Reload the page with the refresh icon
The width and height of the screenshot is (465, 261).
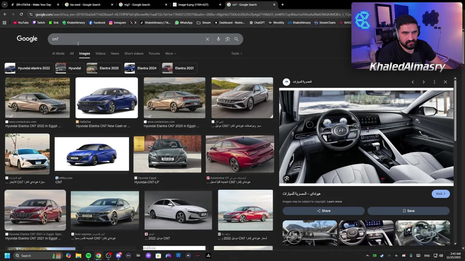(x=21, y=14)
